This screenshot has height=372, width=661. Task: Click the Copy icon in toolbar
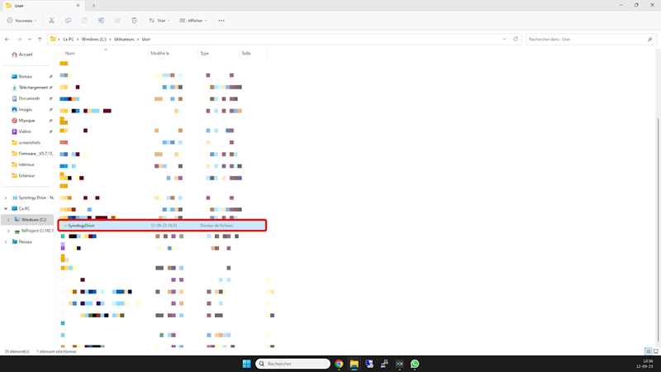click(68, 21)
